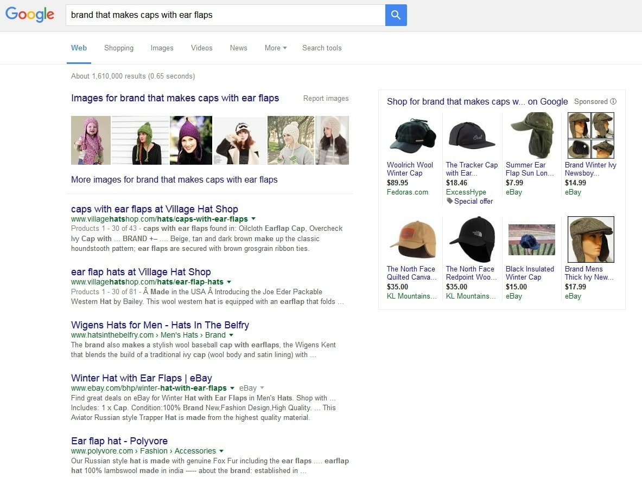Open baby in pink ear flap hat thumbnail
The height and width of the screenshot is (479, 642).
pos(91,140)
